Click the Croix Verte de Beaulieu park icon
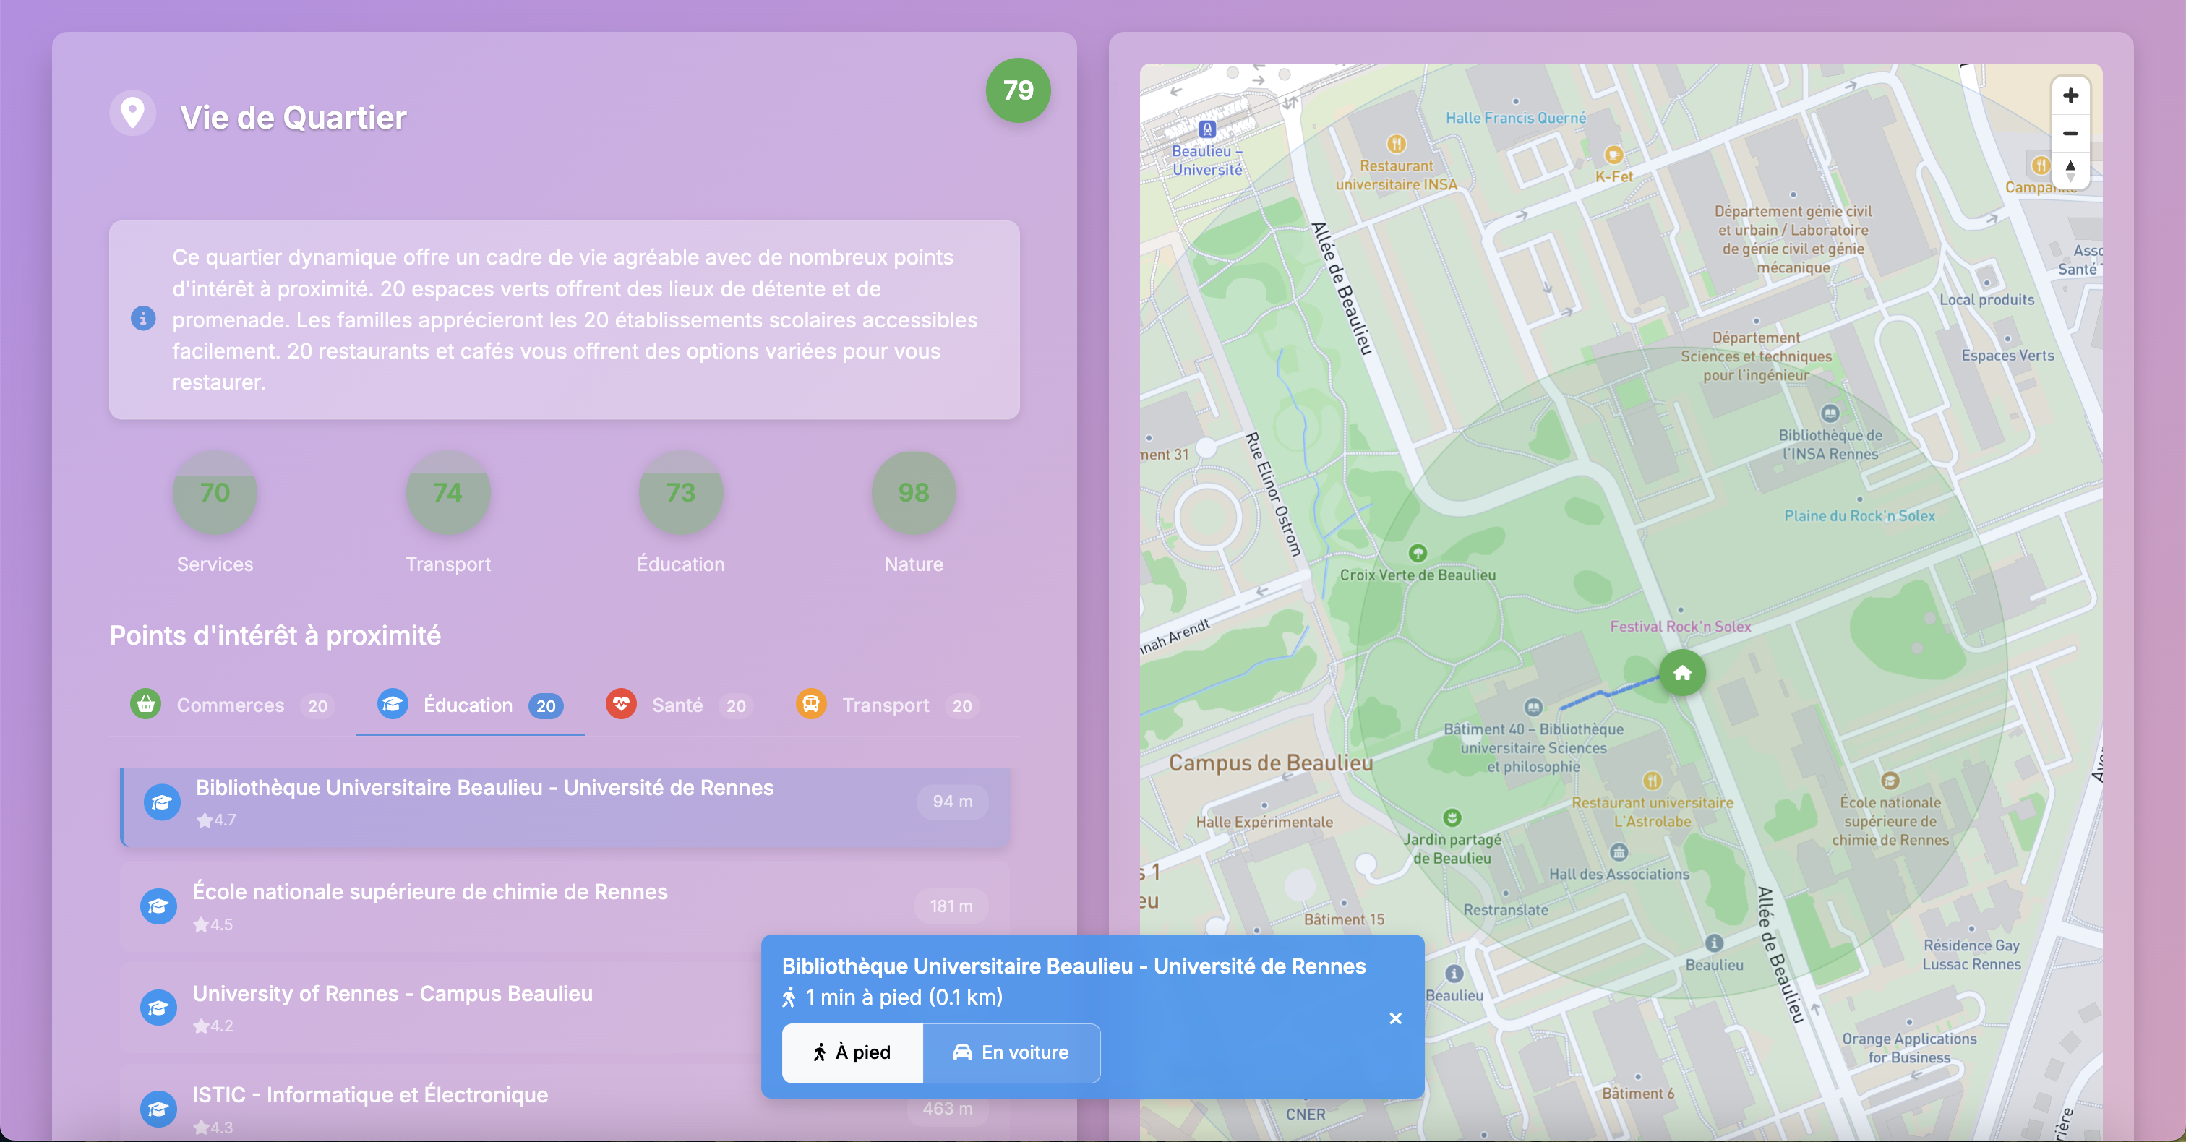 coord(1417,553)
